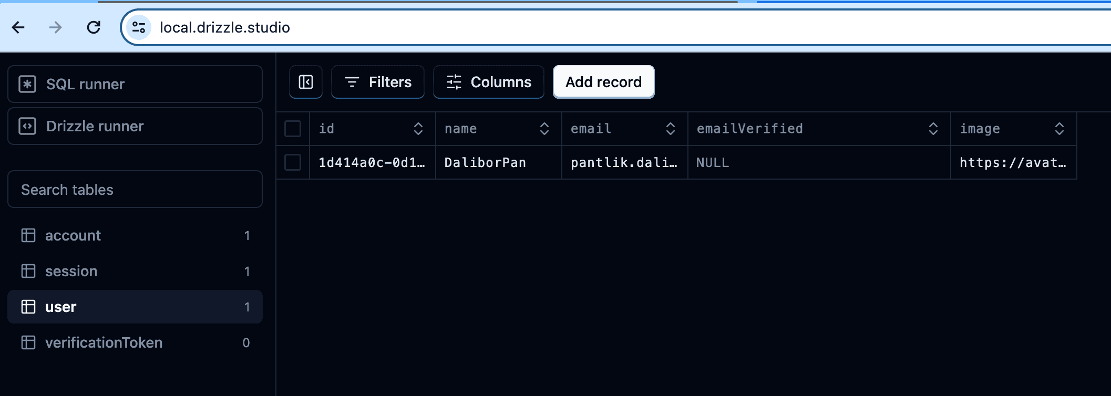The image size is (1111, 396).
Task: Open the Filters menu
Action: click(x=378, y=82)
